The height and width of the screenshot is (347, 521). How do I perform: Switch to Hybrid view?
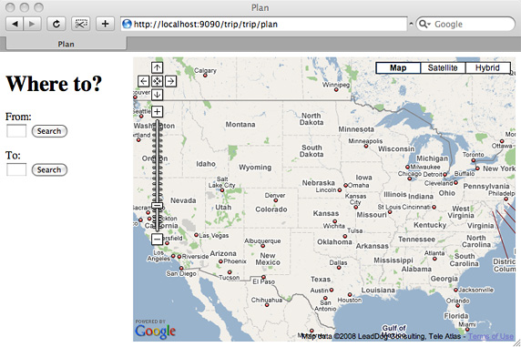(x=487, y=67)
